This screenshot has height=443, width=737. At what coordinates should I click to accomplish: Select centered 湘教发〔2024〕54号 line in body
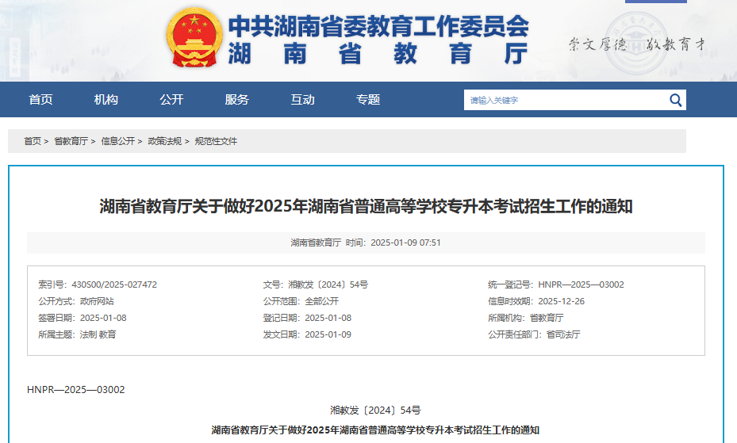(x=375, y=411)
